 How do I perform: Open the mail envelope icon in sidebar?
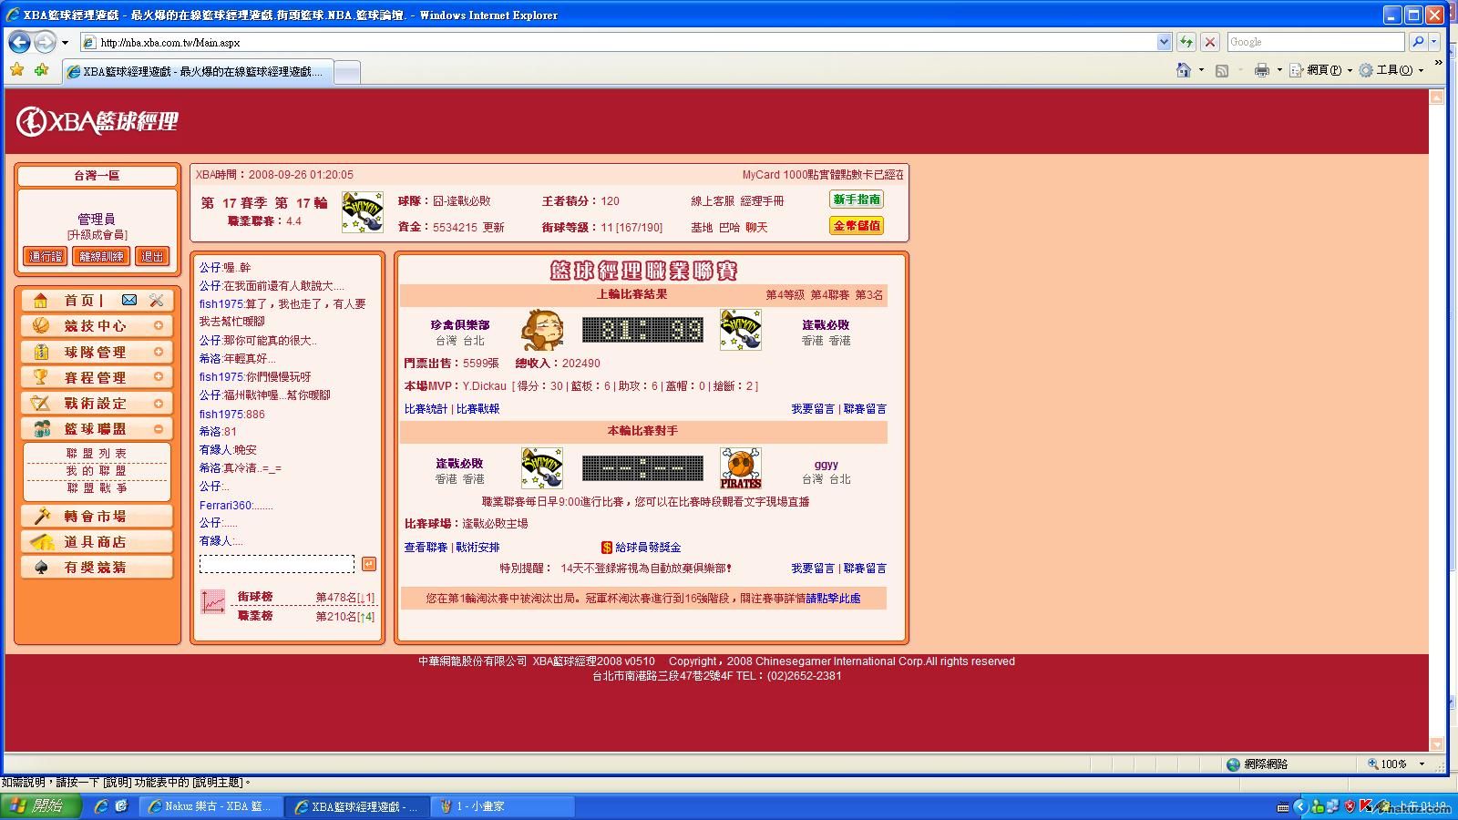129,300
